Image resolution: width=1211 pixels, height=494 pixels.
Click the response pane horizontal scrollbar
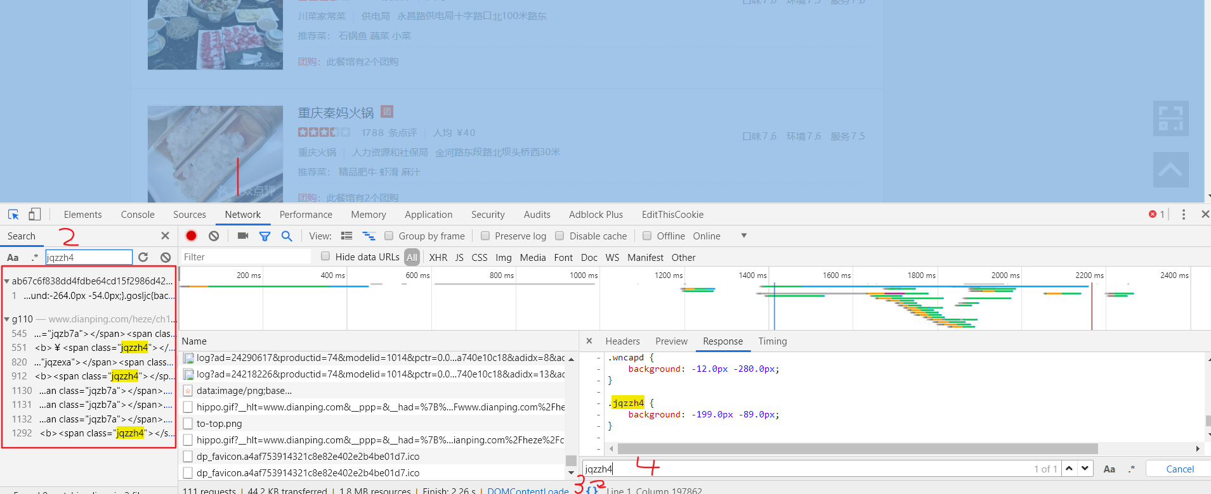858,448
